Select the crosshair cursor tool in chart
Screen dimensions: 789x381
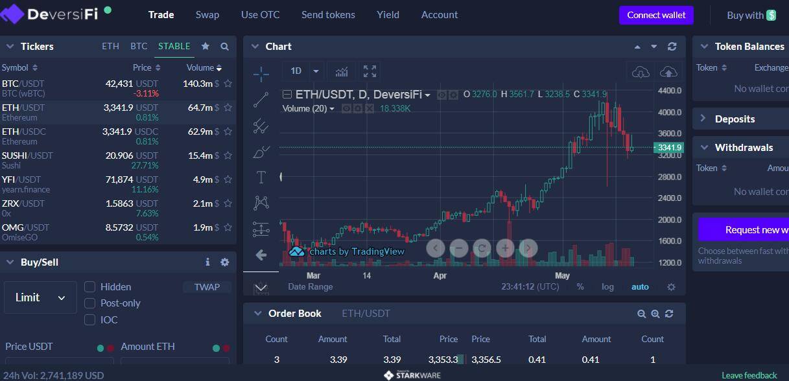click(261, 74)
